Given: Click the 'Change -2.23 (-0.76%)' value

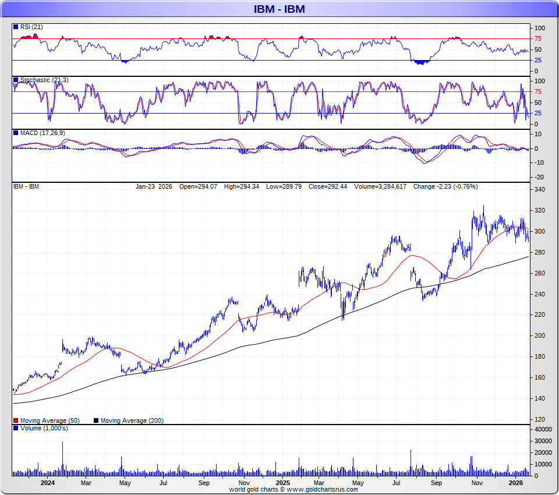Looking at the screenshot, I should (445, 186).
